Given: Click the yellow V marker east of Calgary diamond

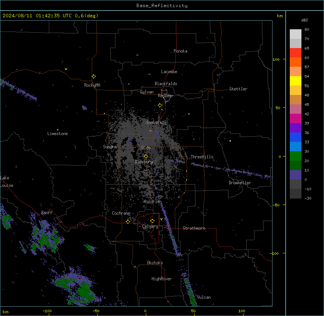Looking at the screenshot, I should [161, 219].
